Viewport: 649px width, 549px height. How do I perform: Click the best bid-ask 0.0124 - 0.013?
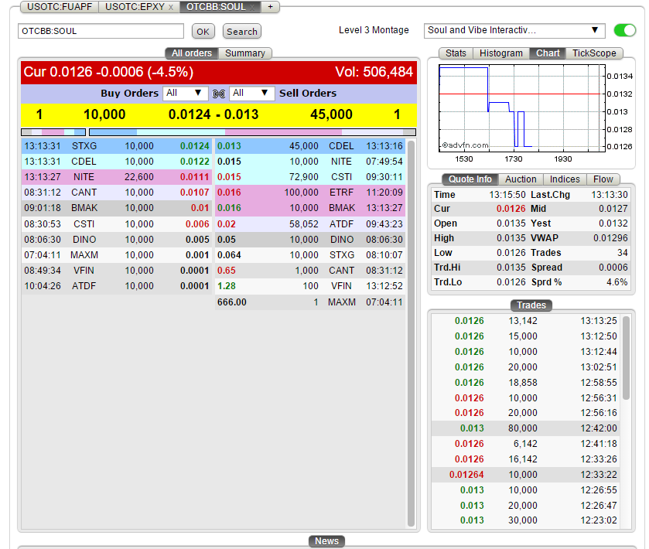213,114
